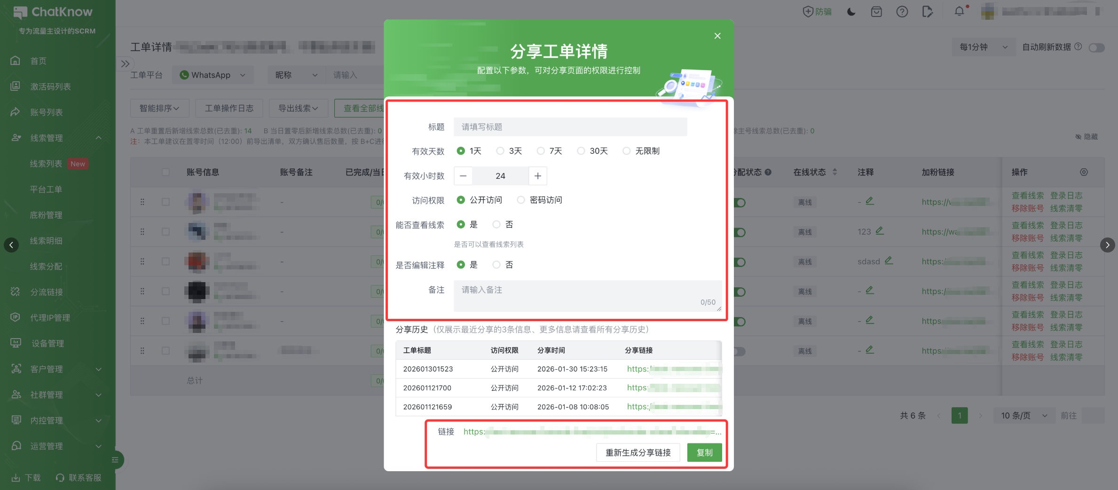The height and width of the screenshot is (490, 1118).
Task: Toggle the 自动刷新数据 switch
Action: coord(1096,47)
